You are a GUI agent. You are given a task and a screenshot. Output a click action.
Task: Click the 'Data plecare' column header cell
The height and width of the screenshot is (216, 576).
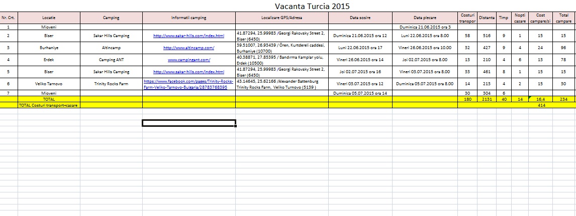pos(425,18)
